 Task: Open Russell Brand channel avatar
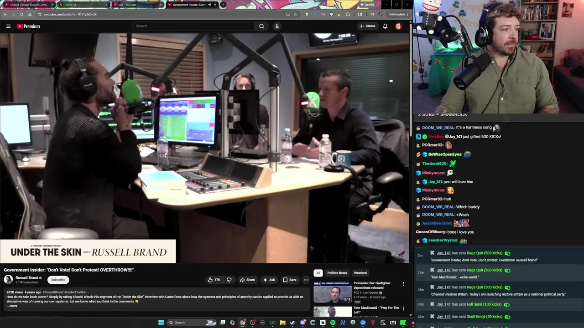click(x=8, y=280)
